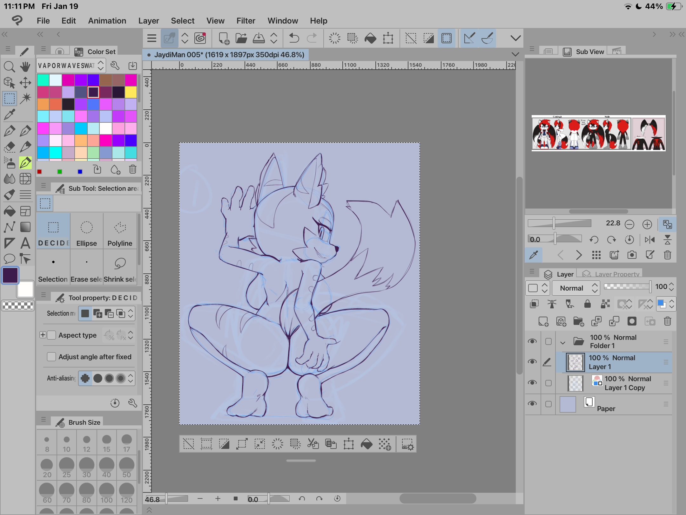Open the VAPORWAVESWAT color set dropdown
This screenshot has height=515, width=686.
(x=71, y=65)
